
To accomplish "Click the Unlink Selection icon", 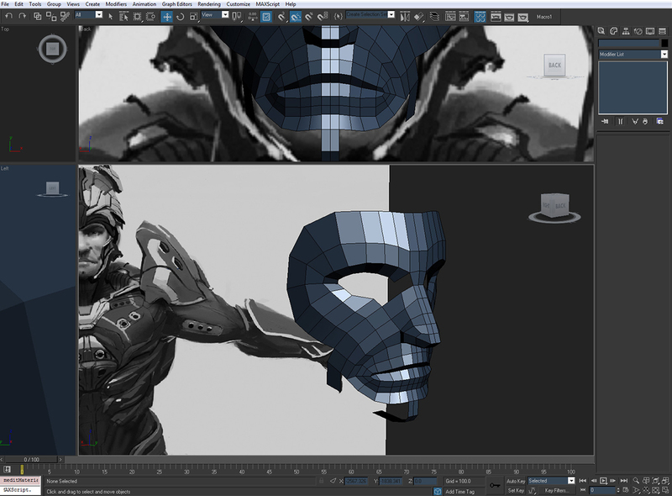I will coord(51,16).
